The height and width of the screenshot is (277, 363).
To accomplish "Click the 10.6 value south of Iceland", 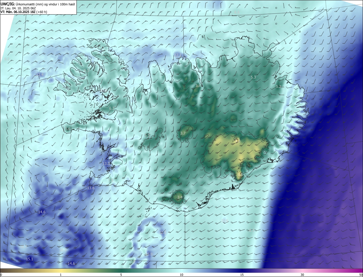I will 225,220.
